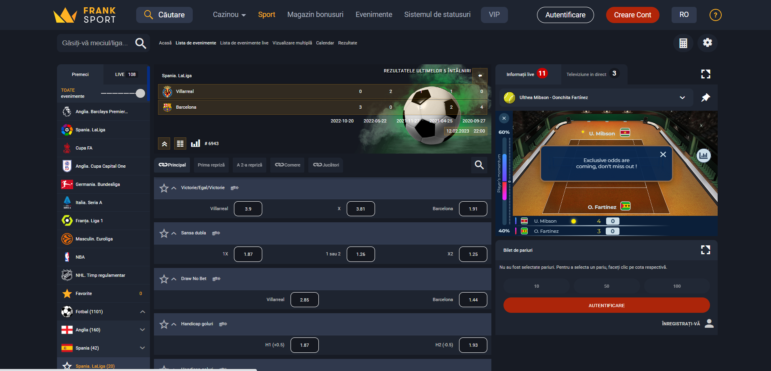Select the Principal market tab
771x371 pixels.
[x=172, y=165]
